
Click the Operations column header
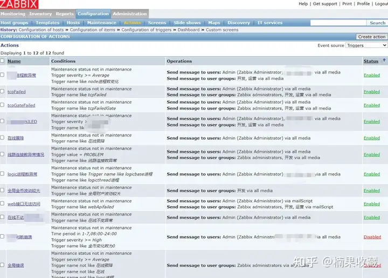179,61
